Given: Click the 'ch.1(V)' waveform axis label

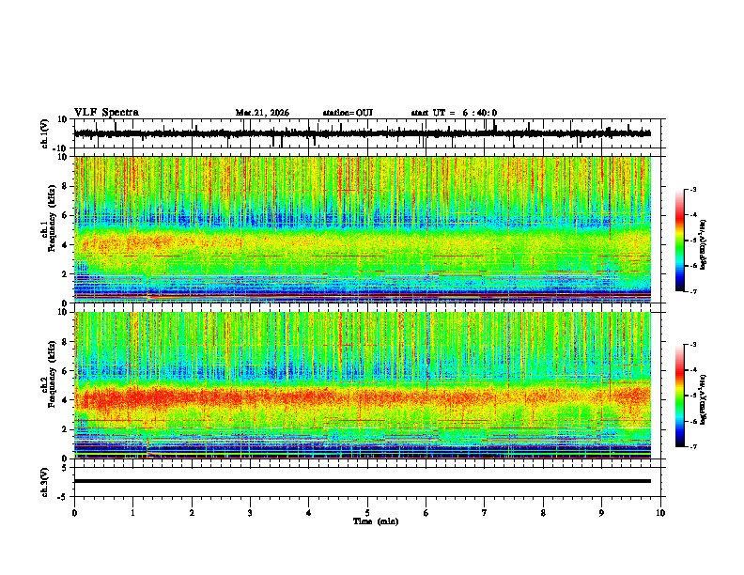Looking at the screenshot, I should (x=45, y=133).
